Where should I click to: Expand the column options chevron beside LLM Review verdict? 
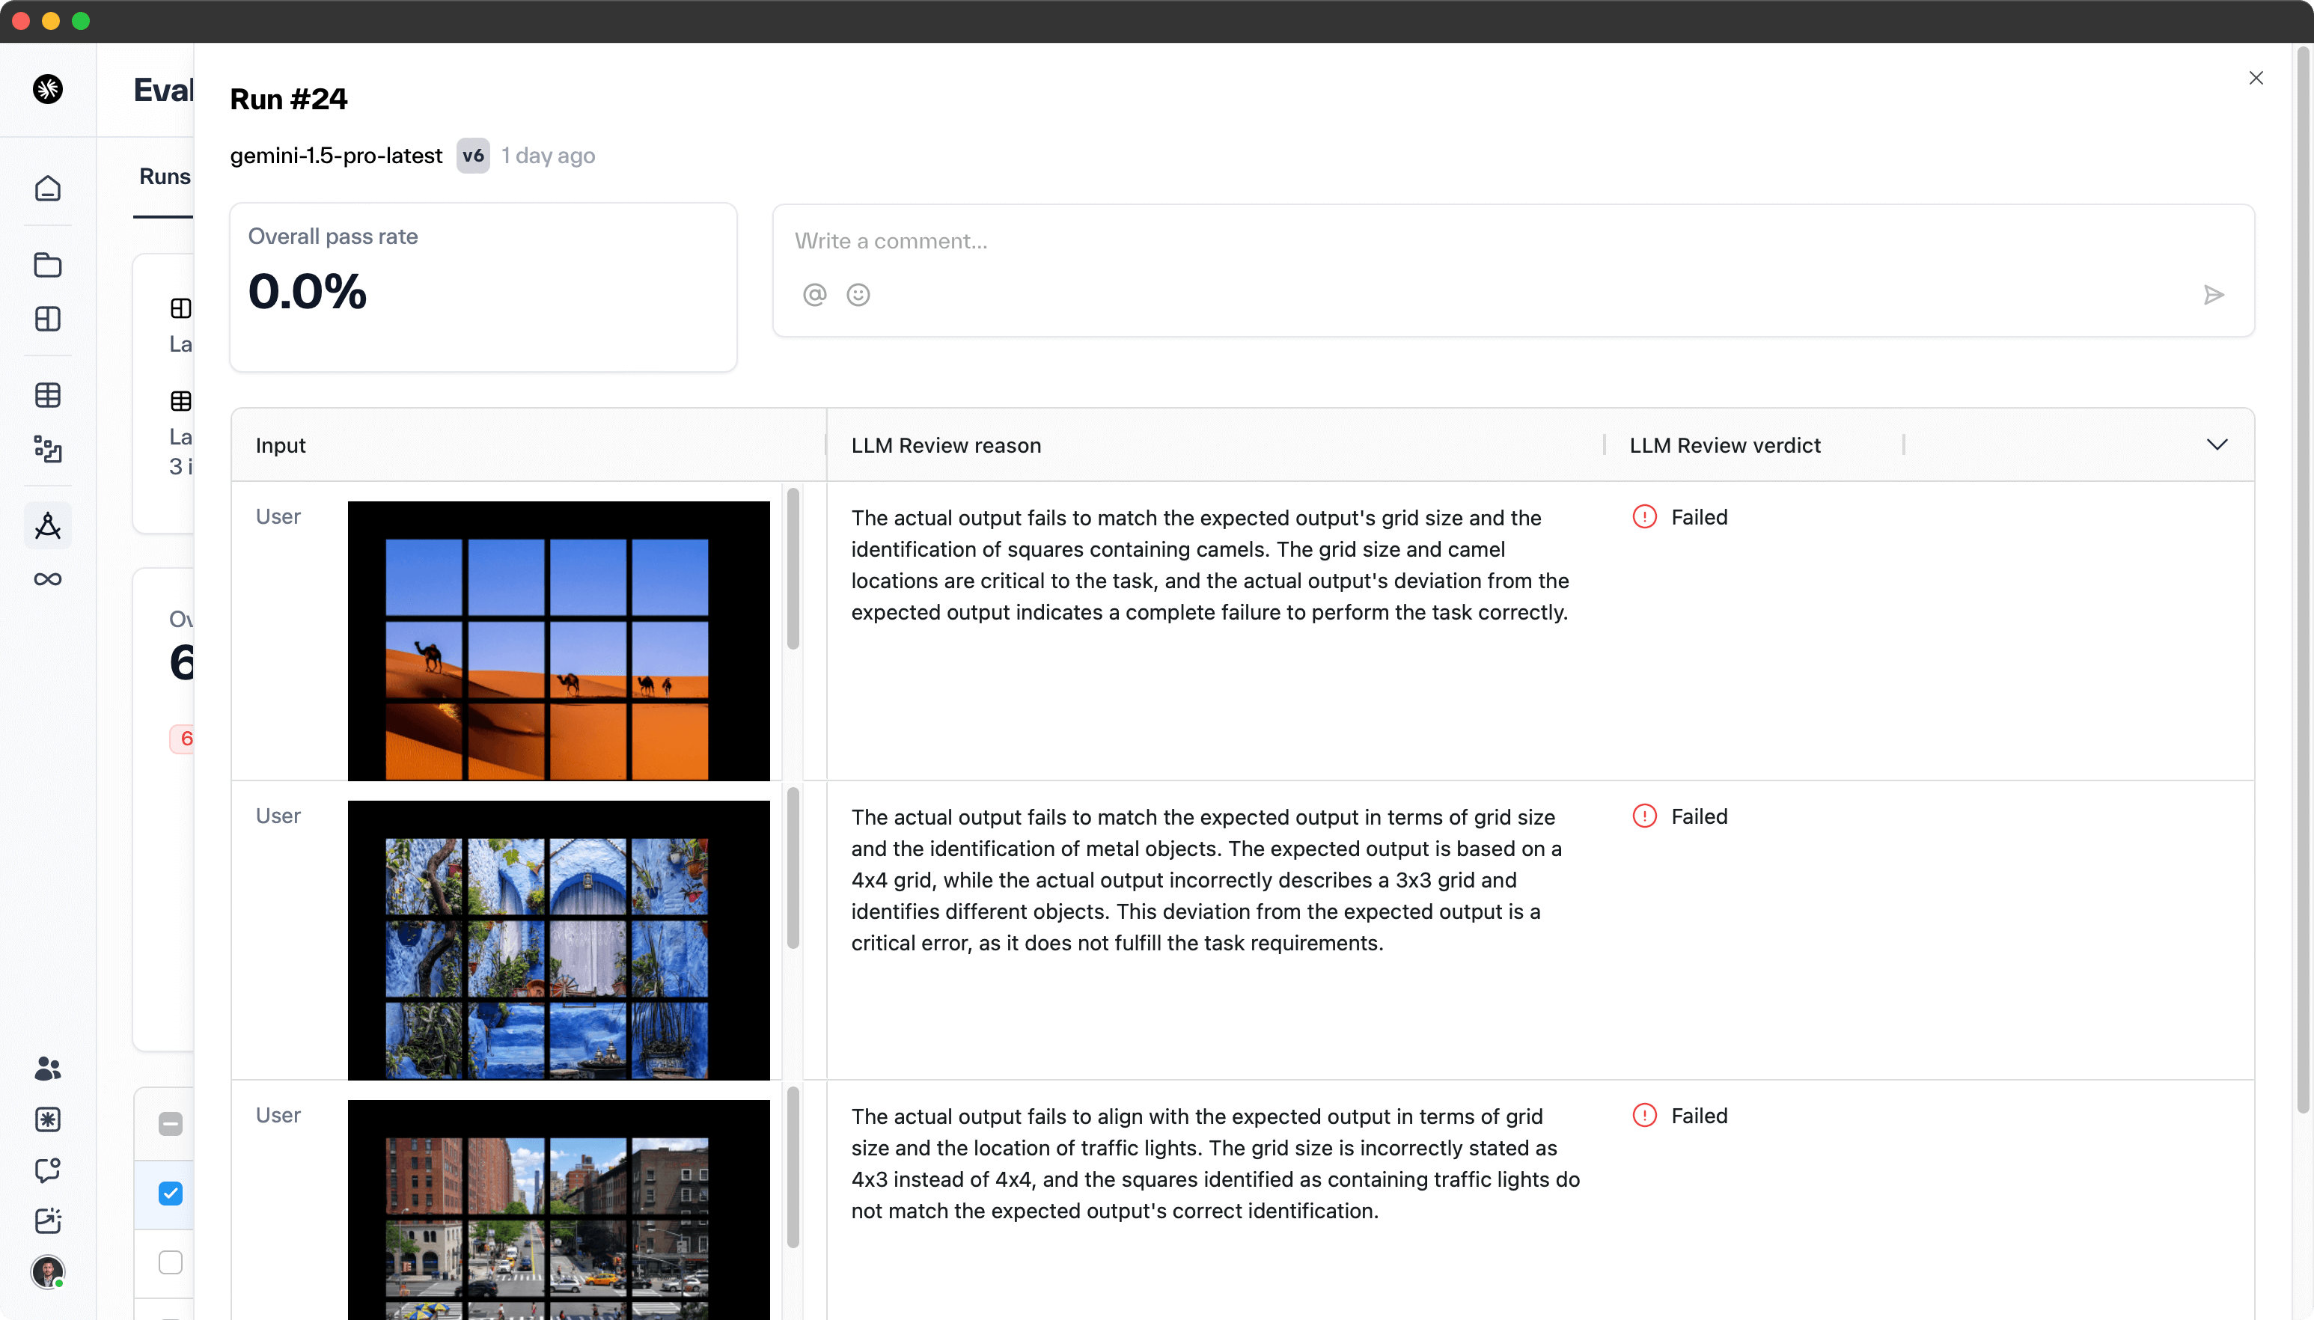(x=2217, y=444)
